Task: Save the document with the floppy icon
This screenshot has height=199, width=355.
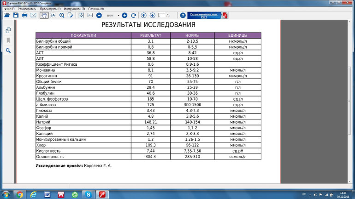Action: coord(16,16)
